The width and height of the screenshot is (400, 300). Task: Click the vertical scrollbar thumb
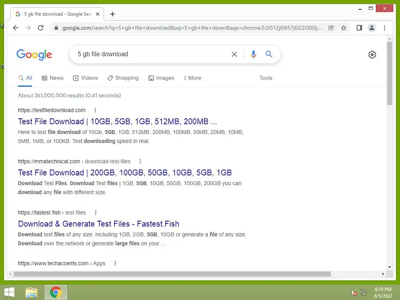[x=389, y=73]
